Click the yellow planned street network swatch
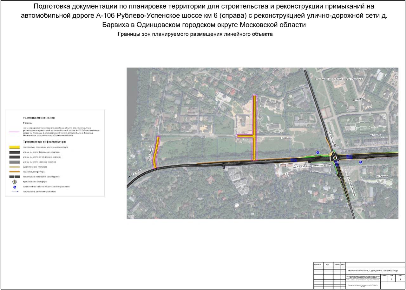Image resolution: width=406 pixels, height=290 pixels. pos(15,147)
